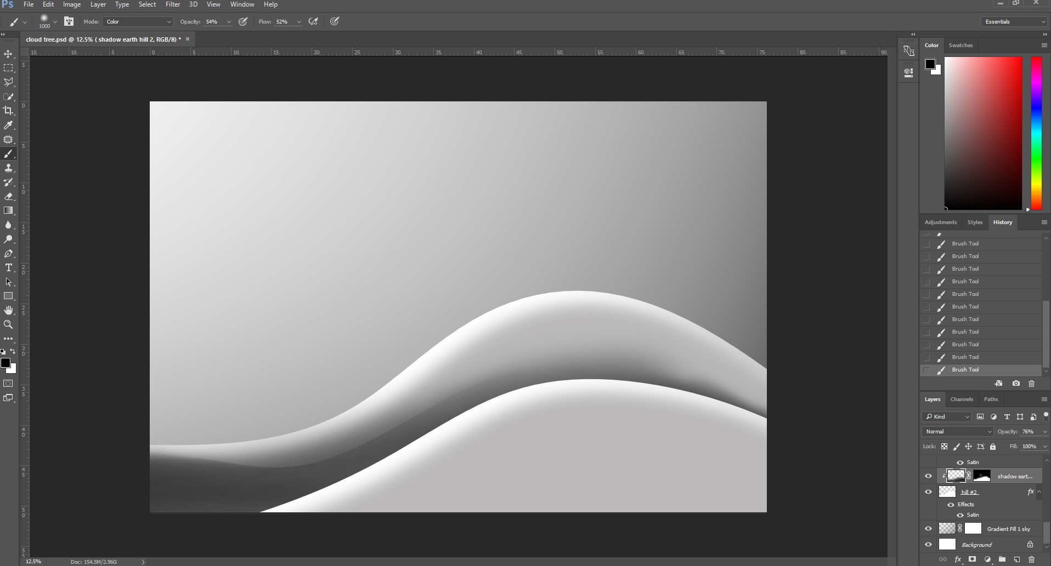This screenshot has height=566, width=1051.
Task: Click the red hue color field
Action: click(983, 133)
